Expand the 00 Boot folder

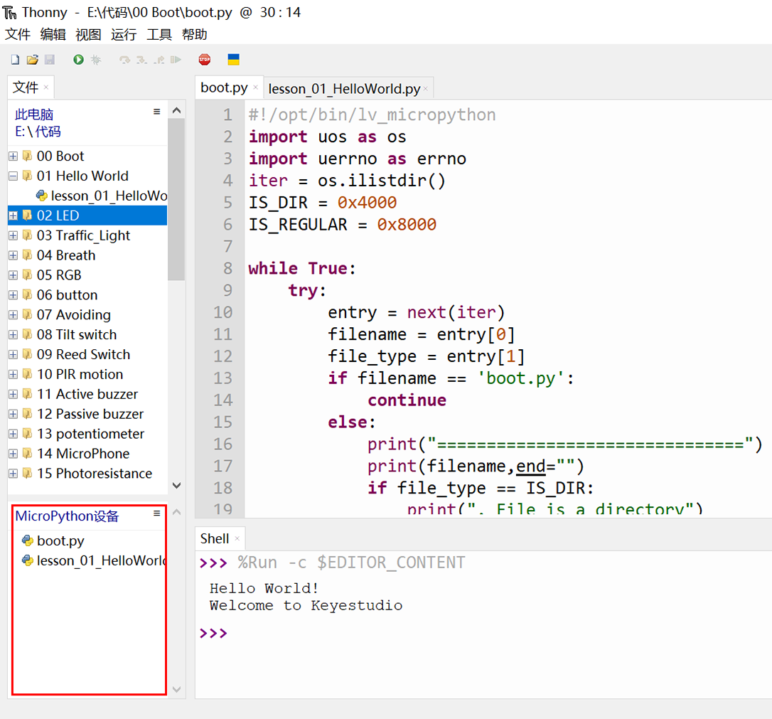14,156
